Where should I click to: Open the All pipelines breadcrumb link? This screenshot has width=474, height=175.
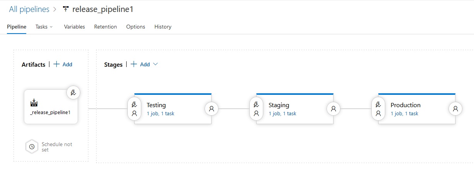tap(29, 9)
